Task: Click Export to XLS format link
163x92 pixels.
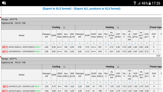Action: point(57,8)
